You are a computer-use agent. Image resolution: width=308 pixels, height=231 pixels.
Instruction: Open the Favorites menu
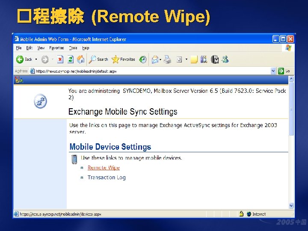point(56,48)
